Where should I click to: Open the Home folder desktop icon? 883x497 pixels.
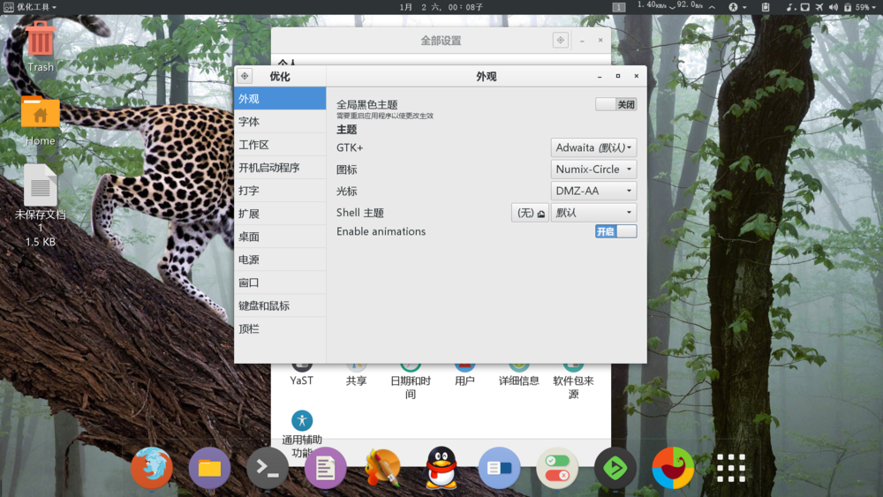[41, 121]
